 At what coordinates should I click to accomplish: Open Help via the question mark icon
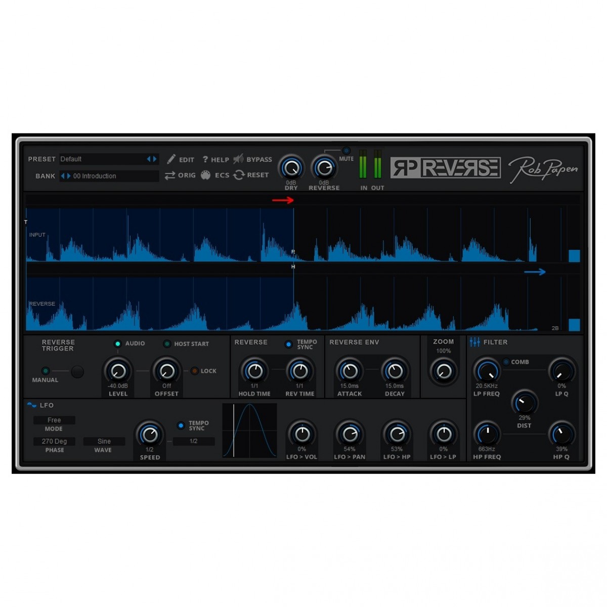coord(205,159)
